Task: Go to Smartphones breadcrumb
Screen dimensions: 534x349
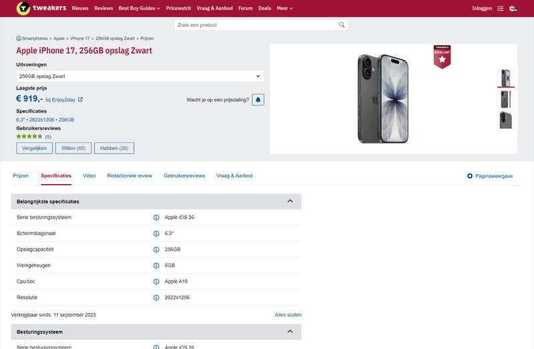Action: coord(35,39)
